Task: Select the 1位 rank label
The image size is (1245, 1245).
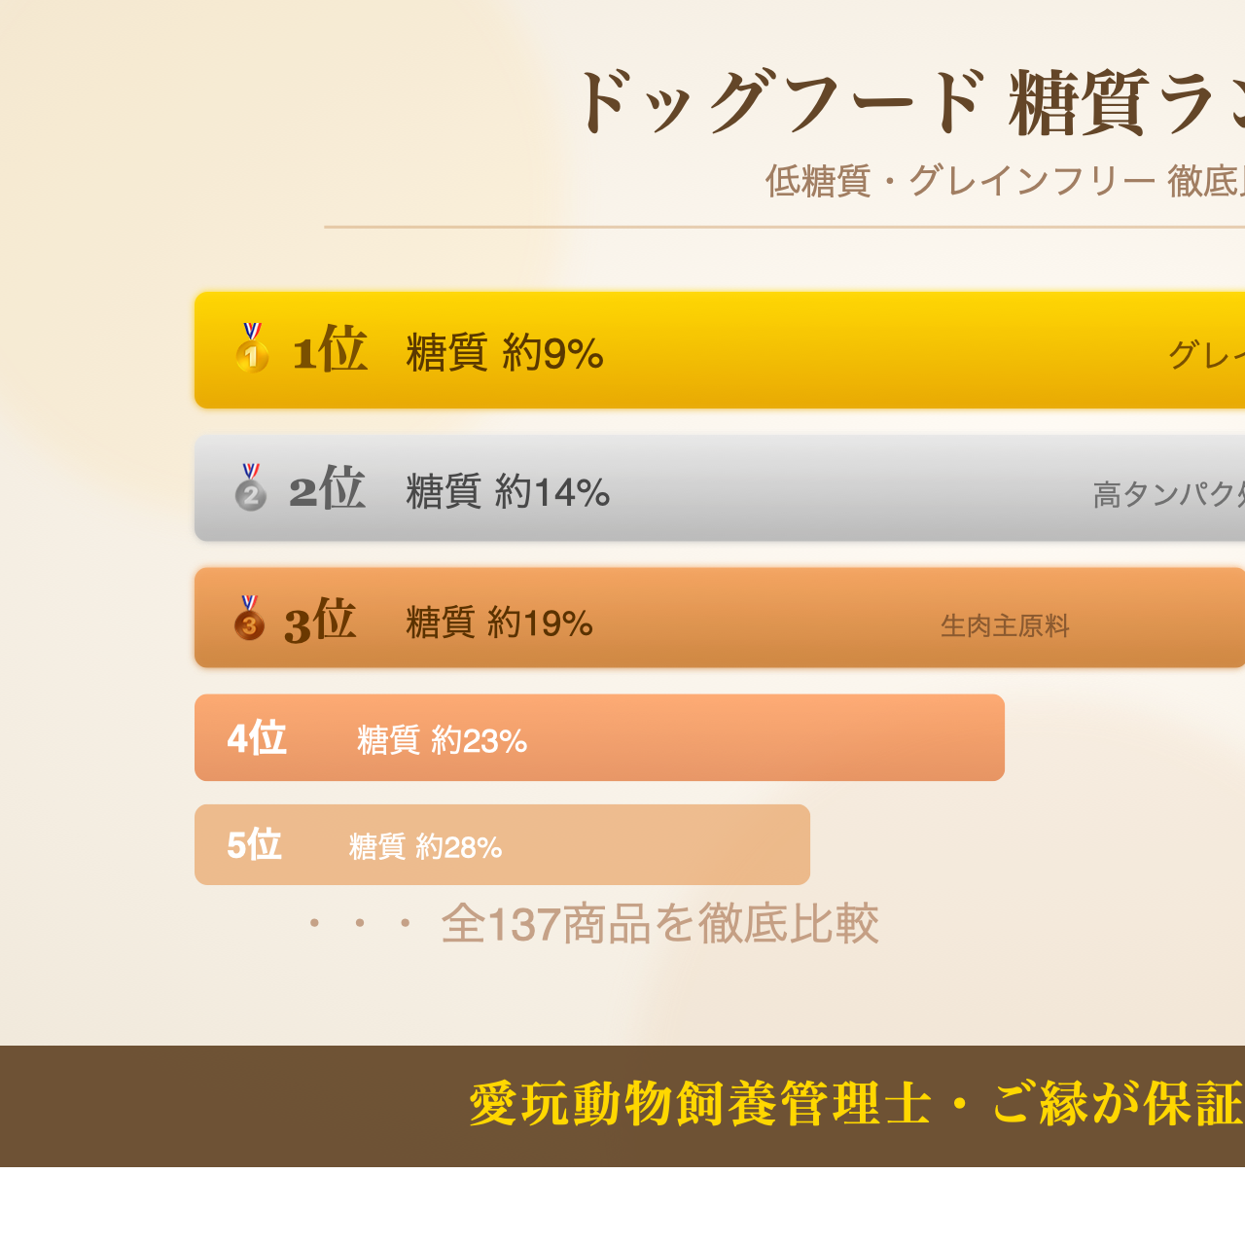Action: pos(330,350)
